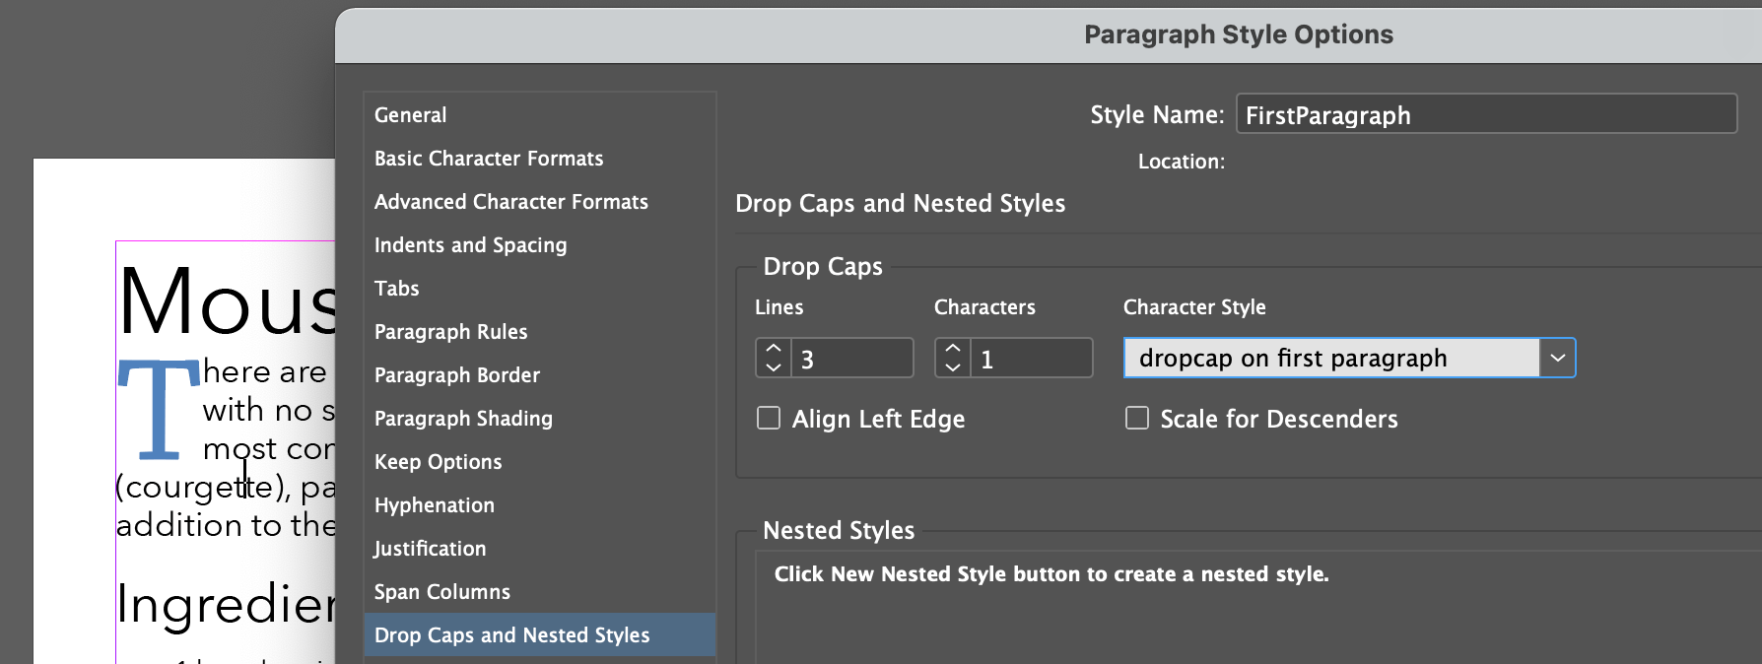Open Indents and Spacing category
The height and width of the screenshot is (664, 1762).
click(x=539, y=245)
